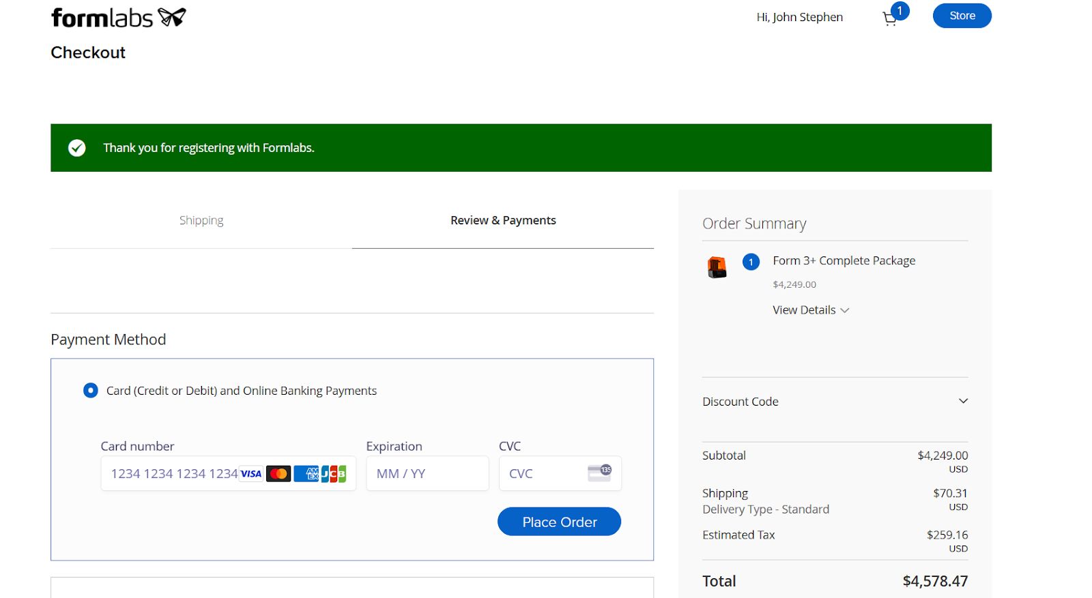Select the Review & Payments tab
This screenshot has width=1092, height=598.
pyautogui.click(x=503, y=220)
